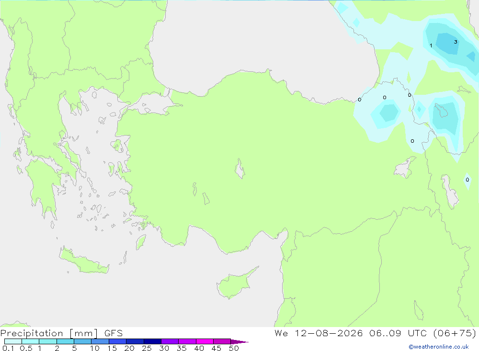Viewport: 479px width, 351px height.
Task: Click the 'Precipitation [mm]' title text
Action: (49, 333)
